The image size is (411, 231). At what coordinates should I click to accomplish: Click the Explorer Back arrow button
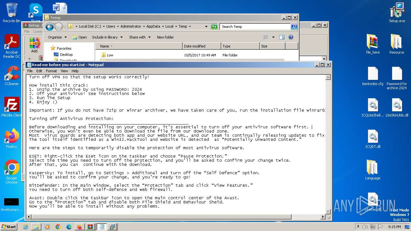(49, 27)
